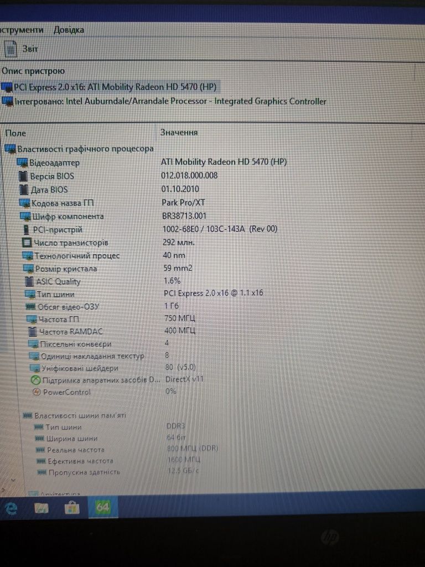
Task: Select the DirectX v11 value
Action: tap(184, 379)
